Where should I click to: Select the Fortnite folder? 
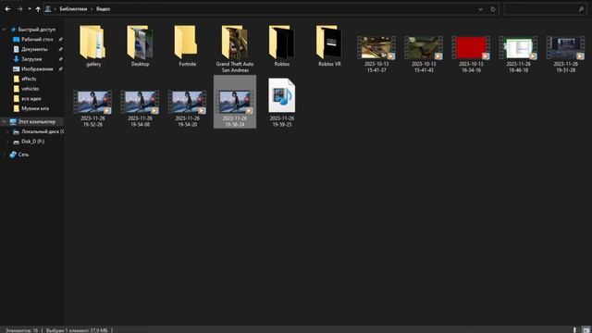tap(187, 46)
